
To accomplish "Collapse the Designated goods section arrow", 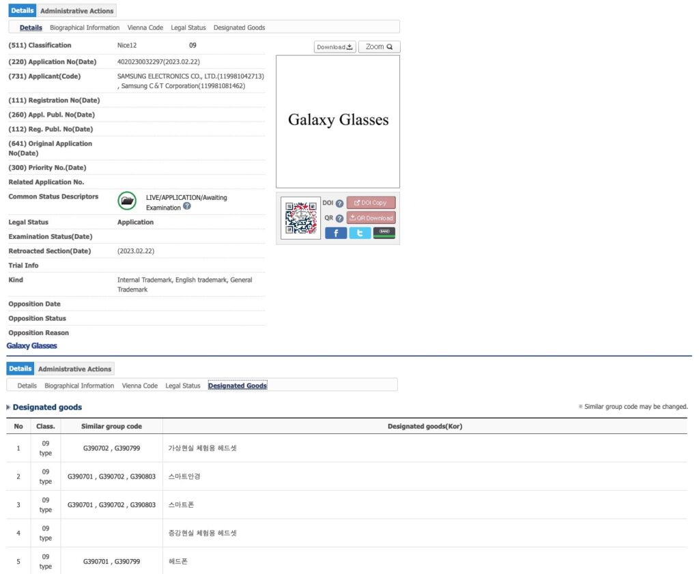I will click(8, 407).
